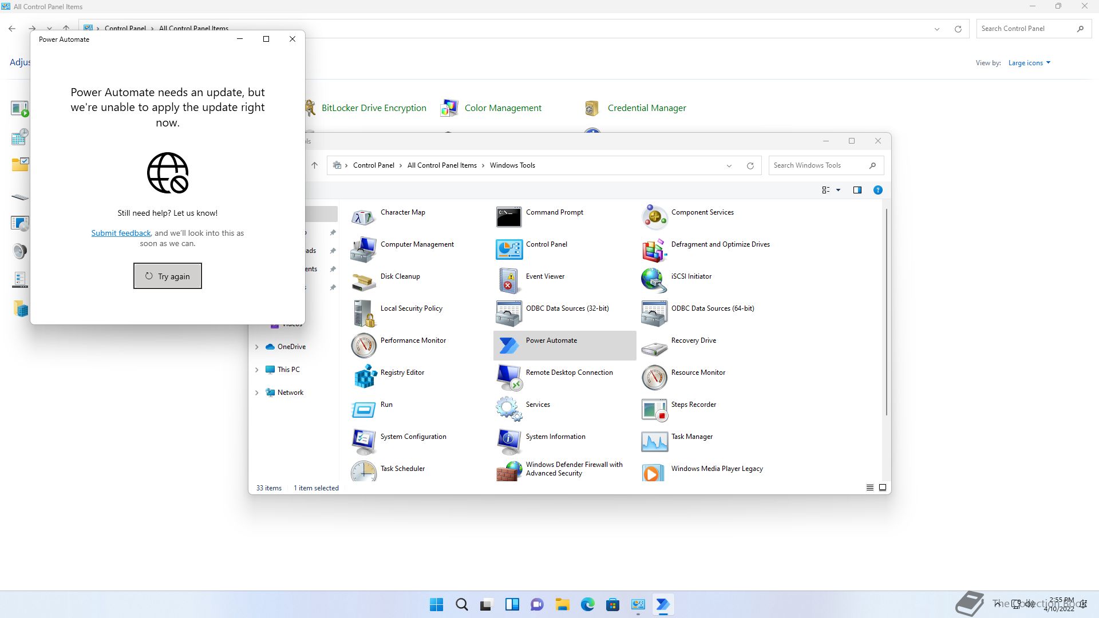Open Credential Manager in Control Panel
The image size is (1099, 618).
click(647, 108)
